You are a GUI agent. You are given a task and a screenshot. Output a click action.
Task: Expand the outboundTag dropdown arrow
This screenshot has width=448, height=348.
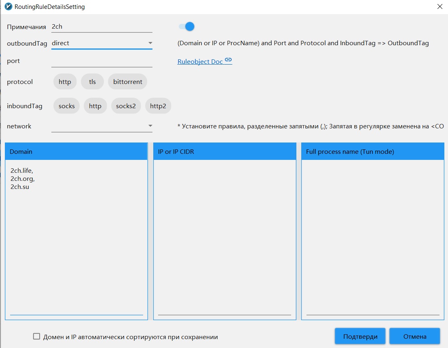[x=150, y=43]
